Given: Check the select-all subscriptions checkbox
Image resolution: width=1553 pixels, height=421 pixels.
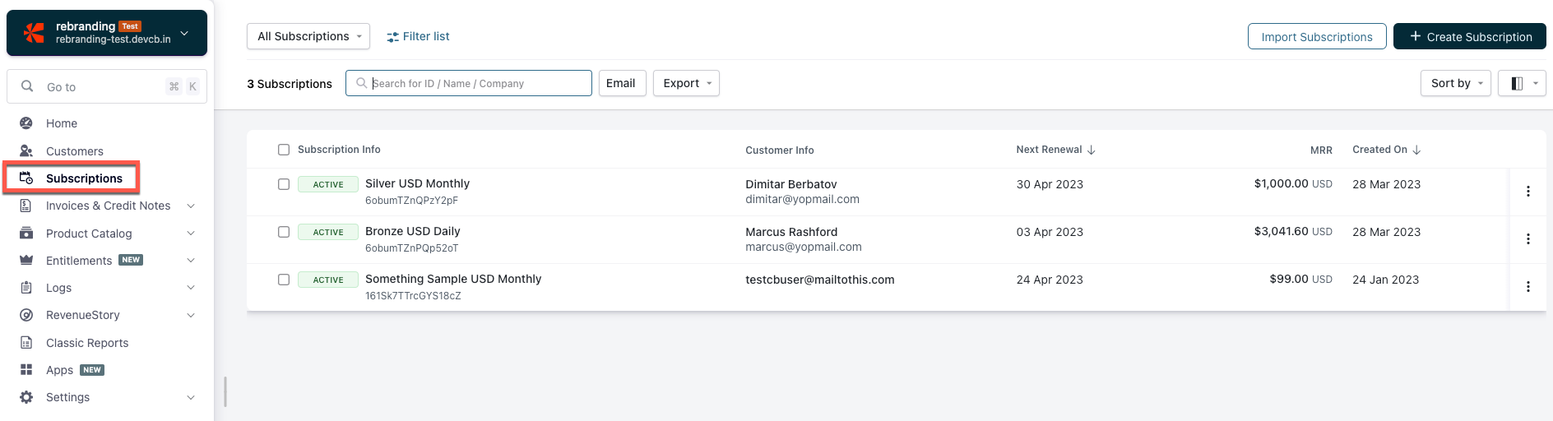Looking at the screenshot, I should tap(284, 150).
